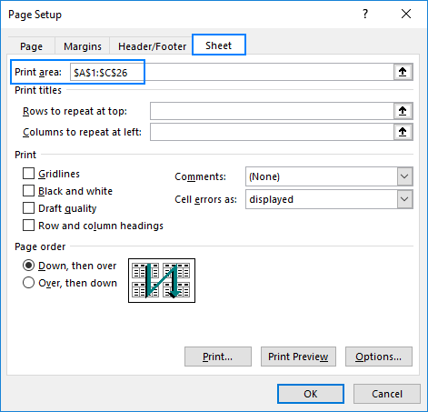Viewport: 428px width, 412px height.
Task: Close the Page Setup dialog
Action: coord(406,14)
